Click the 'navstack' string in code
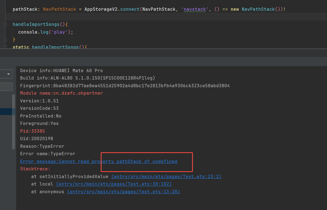This screenshot has width=327, height=210. click(x=195, y=9)
